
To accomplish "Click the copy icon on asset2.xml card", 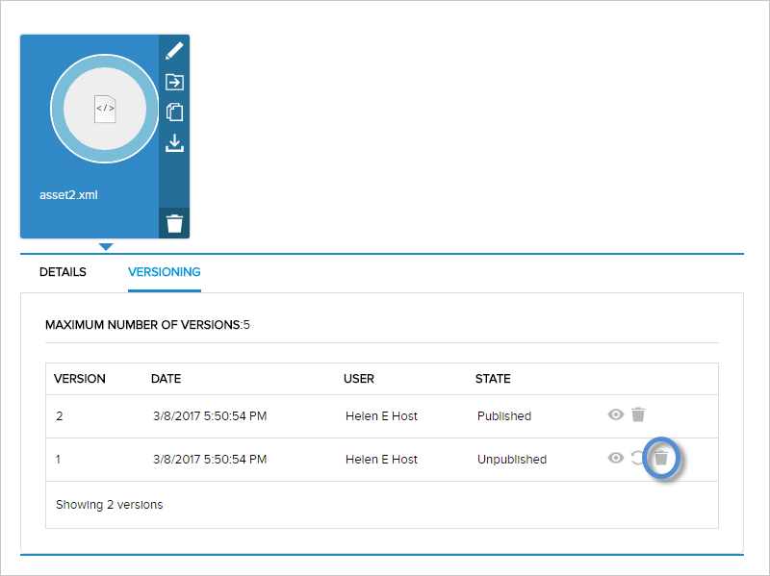I will coord(174,113).
